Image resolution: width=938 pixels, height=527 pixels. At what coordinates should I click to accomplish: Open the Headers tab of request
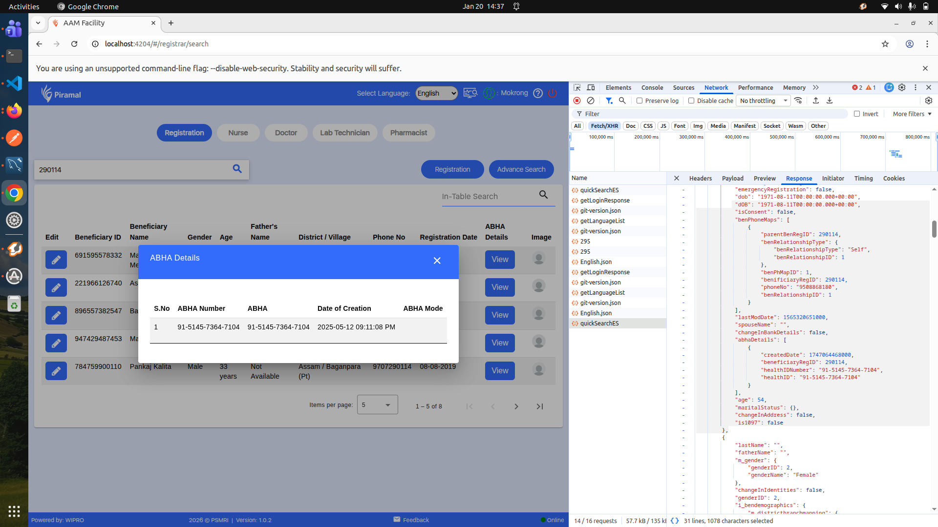pyautogui.click(x=700, y=179)
